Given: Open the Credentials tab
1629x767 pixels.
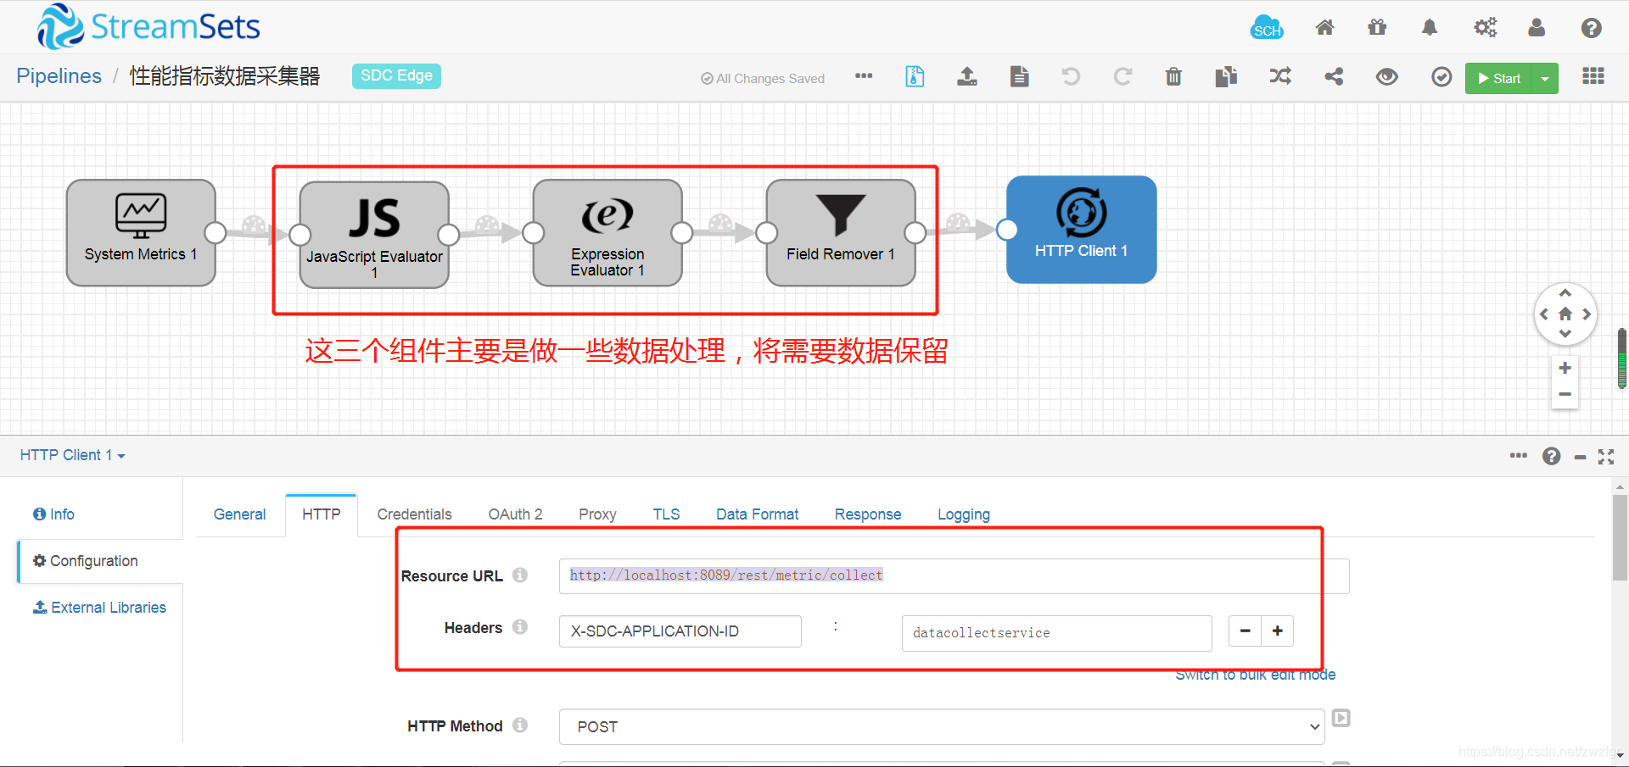Looking at the screenshot, I should tap(413, 514).
